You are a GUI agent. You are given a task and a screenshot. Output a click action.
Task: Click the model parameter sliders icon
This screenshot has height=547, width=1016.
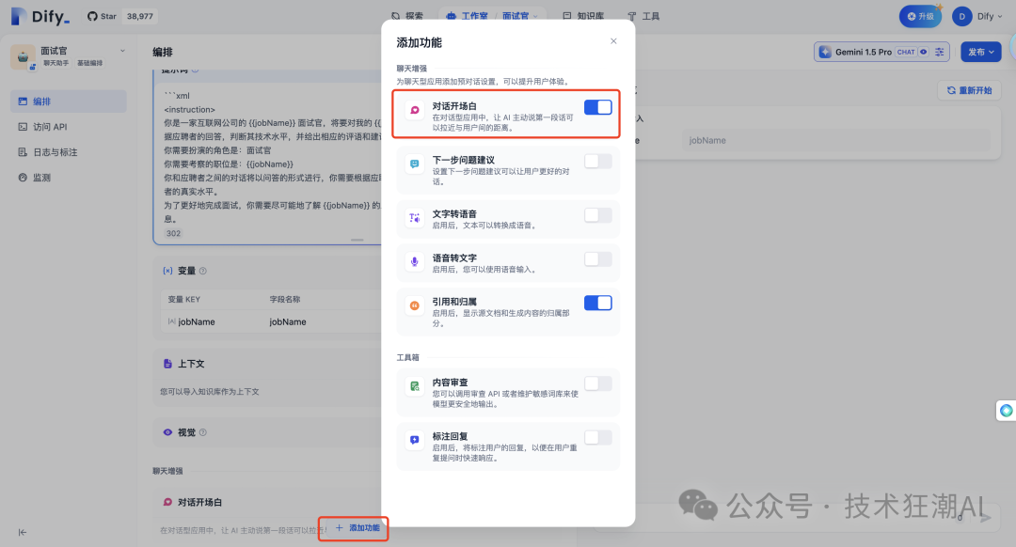940,52
